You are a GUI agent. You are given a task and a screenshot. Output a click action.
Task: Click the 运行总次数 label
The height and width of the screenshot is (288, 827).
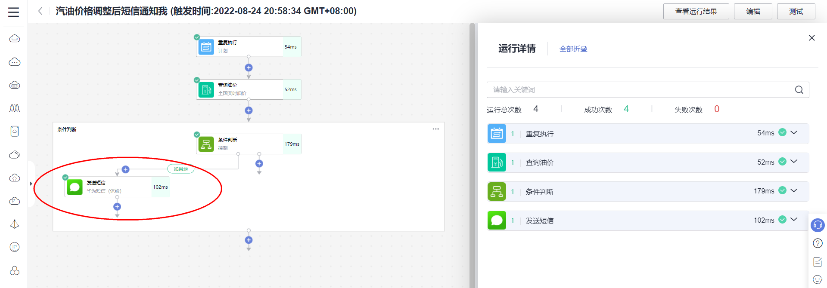[x=504, y=110]
